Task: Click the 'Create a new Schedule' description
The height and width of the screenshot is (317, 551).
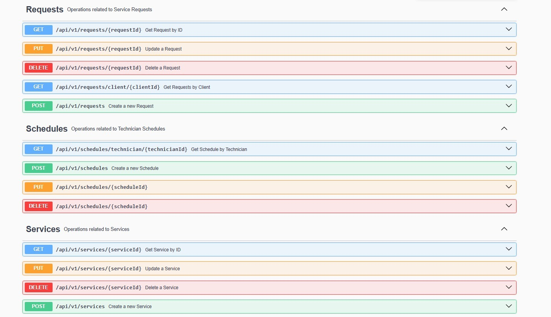Action: 135,168
